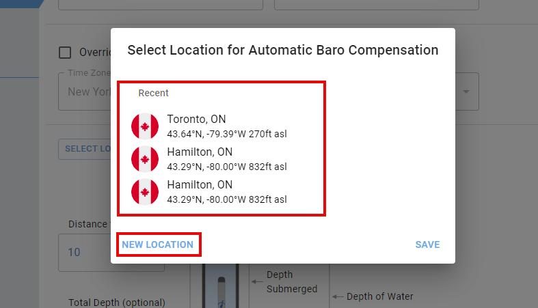Click the flag icon of the last Hamilton entry

[144, 192]
